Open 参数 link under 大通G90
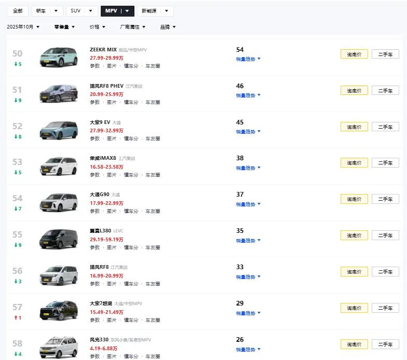407x360 pixels. pos(94,211)
